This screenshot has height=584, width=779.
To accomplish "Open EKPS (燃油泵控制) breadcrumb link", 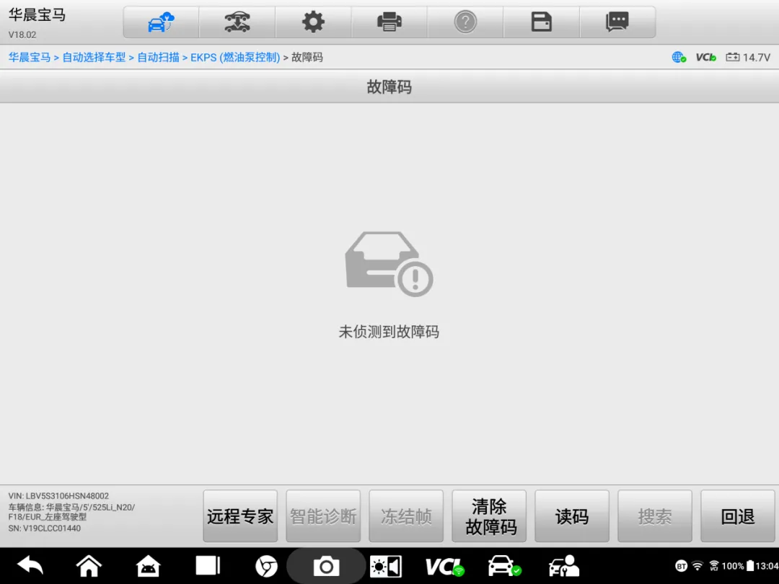I will click(235, 57).
